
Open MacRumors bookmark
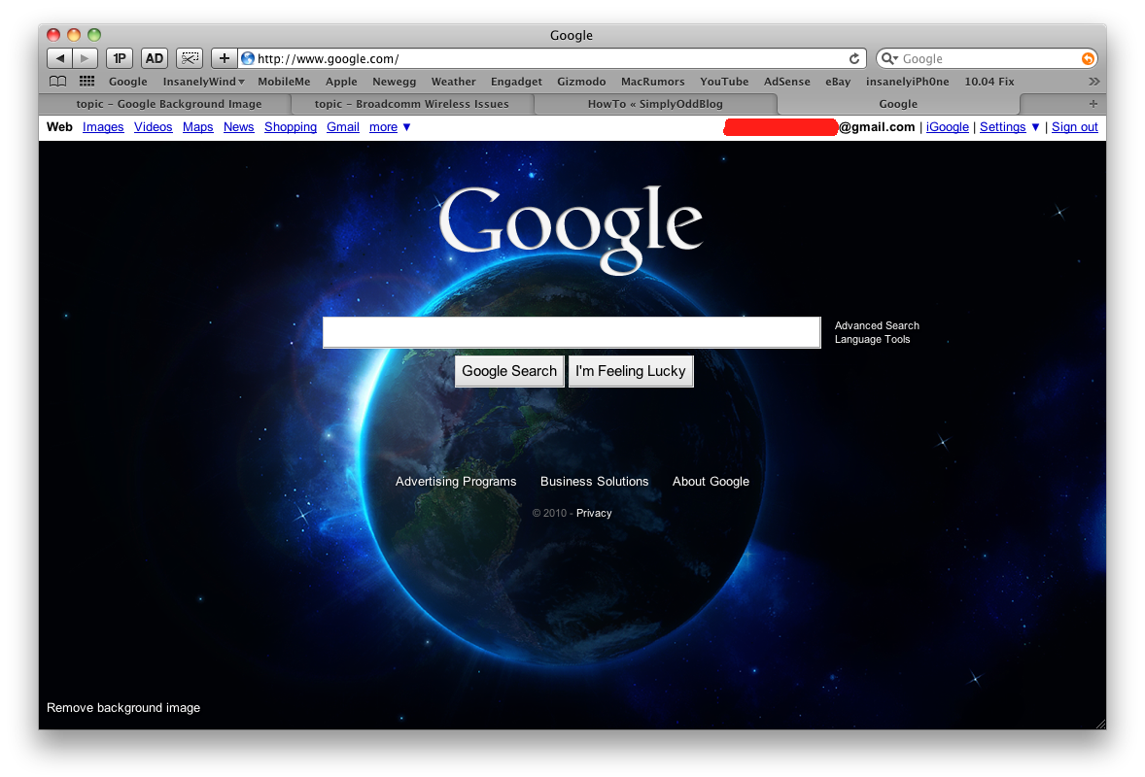653,82
